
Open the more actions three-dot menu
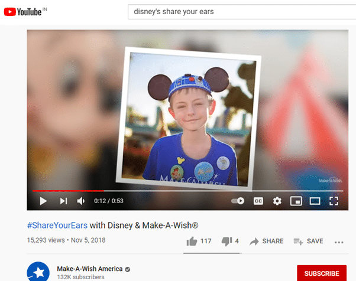[339, 242]
